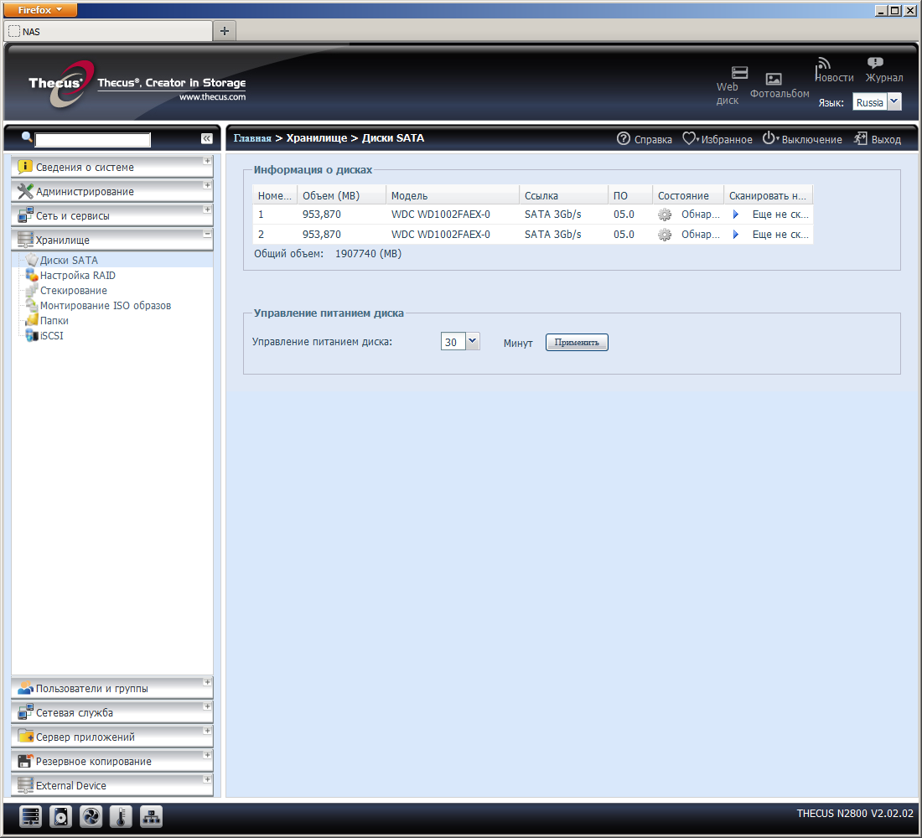The width and height of the screenshot is (922, 838).
Task: Open the SATA disks tree item
Action: pos(69,260)
